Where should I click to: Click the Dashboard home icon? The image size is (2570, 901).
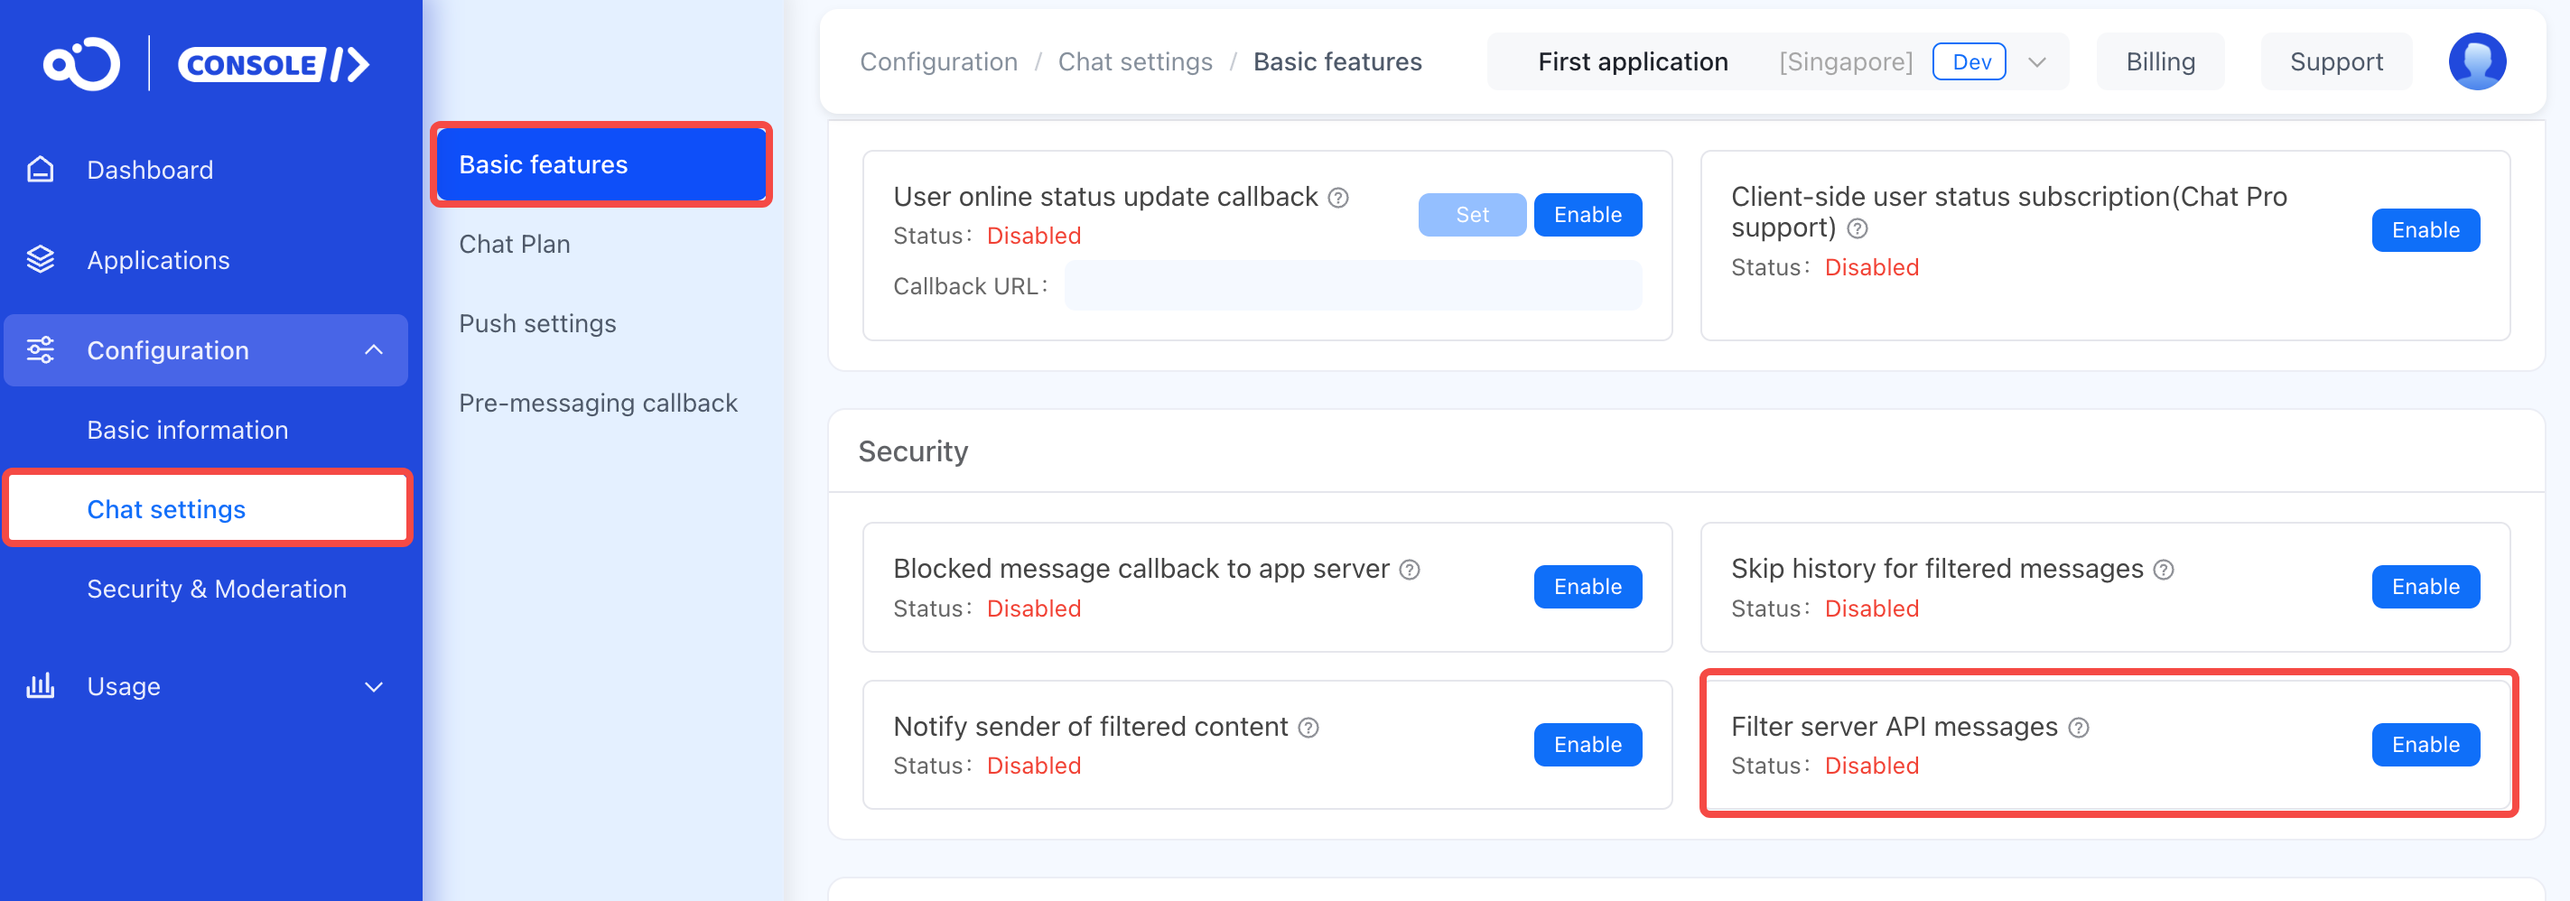point(40,170)
